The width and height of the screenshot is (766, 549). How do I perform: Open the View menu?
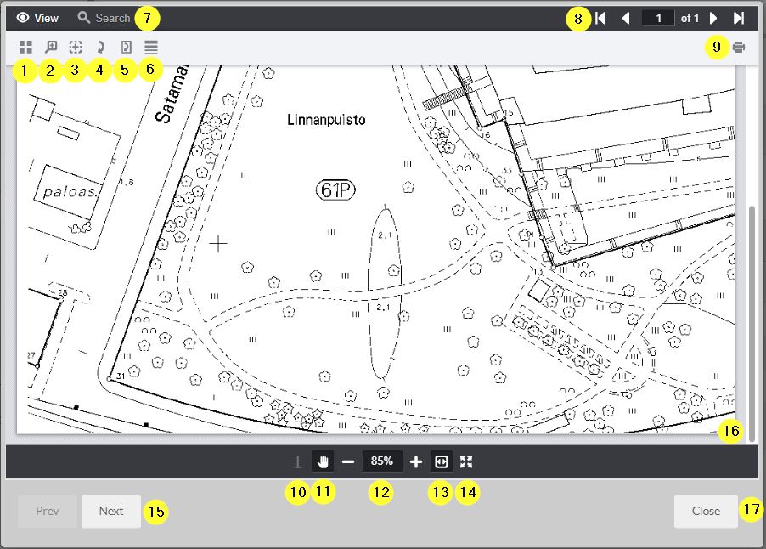pos(37,17)
